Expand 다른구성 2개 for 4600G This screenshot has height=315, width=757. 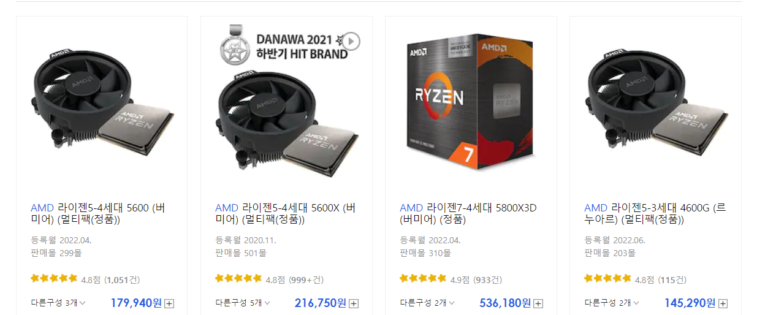pyautogui.click(x=612, y=303)
